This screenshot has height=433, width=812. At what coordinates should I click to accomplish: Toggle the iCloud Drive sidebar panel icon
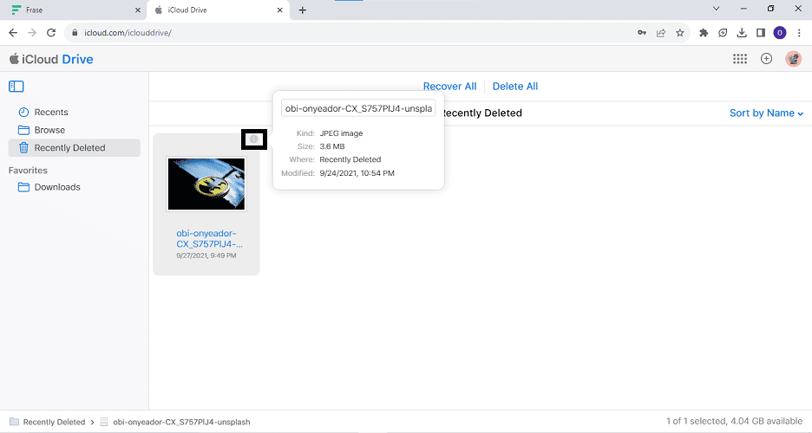[16, 87]
